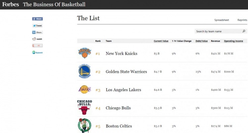Focus the Search by team name field
The width and height of the screenshot is (248, 133).
(x=218, y=31)
